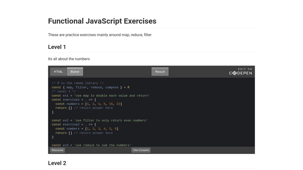Click the Functional JavaScript Exercises heading
The width and height of the screenshot is (303, 170).
coord(102,21)
